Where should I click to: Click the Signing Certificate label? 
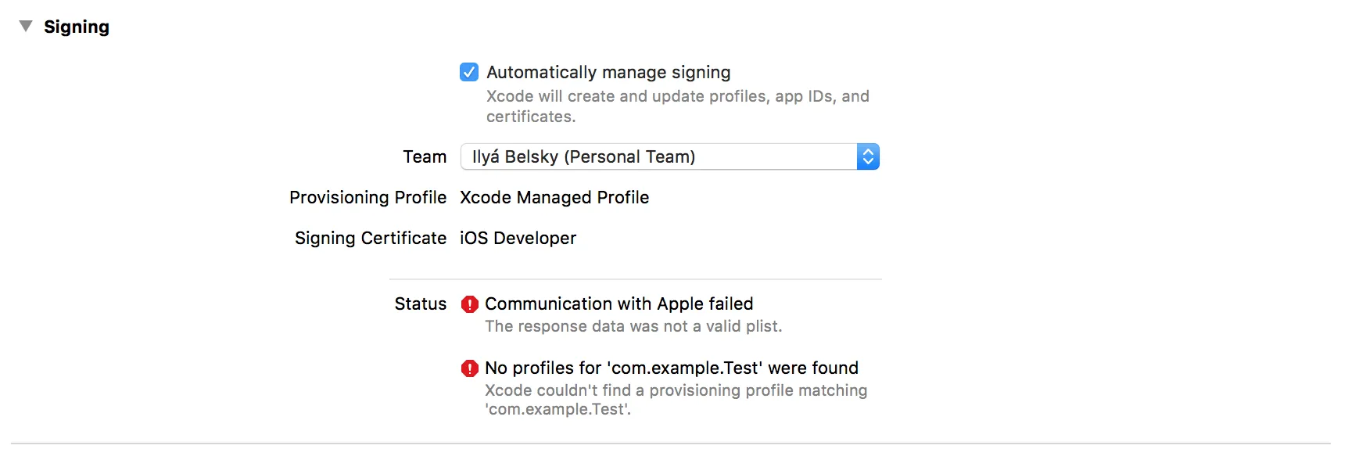pyautogui.click(x=371, y=238)
